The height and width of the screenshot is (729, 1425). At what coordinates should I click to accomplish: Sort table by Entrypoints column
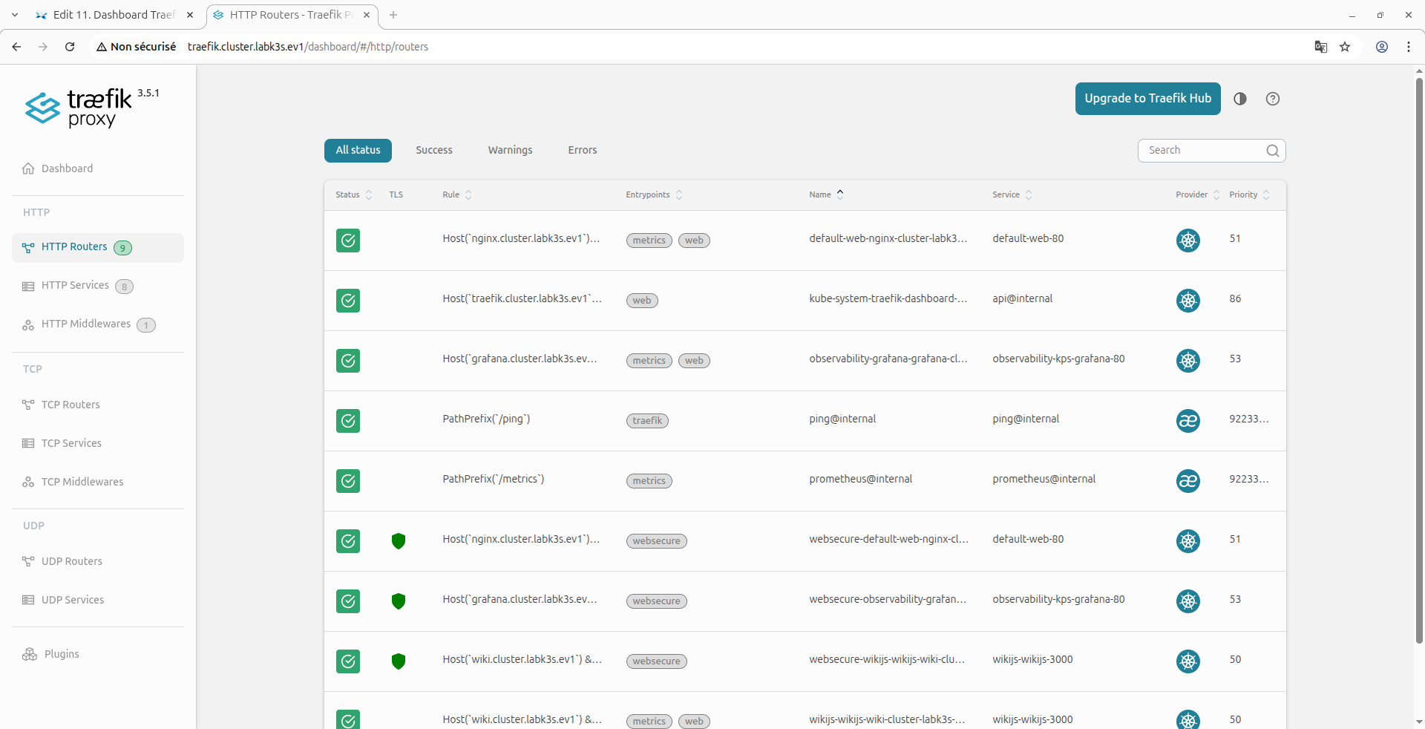[x=654, y=194]
